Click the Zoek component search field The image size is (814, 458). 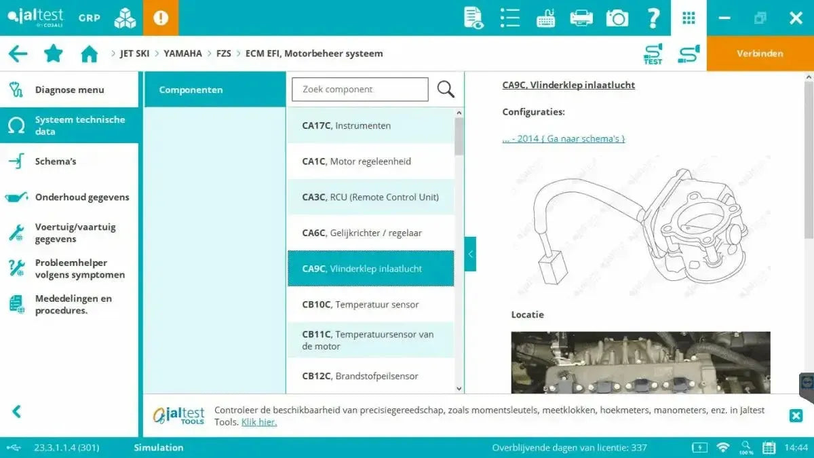(360, 89)
